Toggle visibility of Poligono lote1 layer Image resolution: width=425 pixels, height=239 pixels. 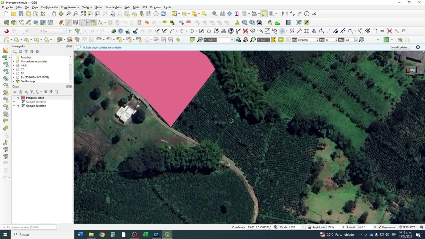coord(18,98)
